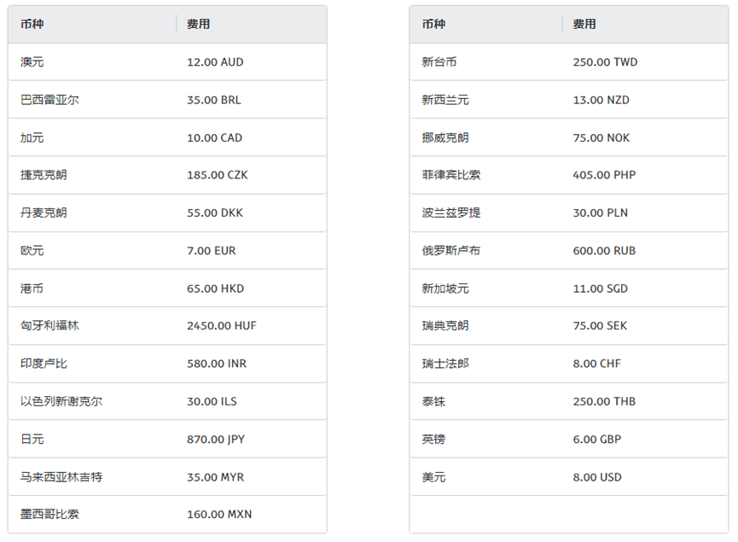738x542 pixels.
Task: Click the 7.00 EUR fee value
Action: pyautogui.click(x=212, y=251)
